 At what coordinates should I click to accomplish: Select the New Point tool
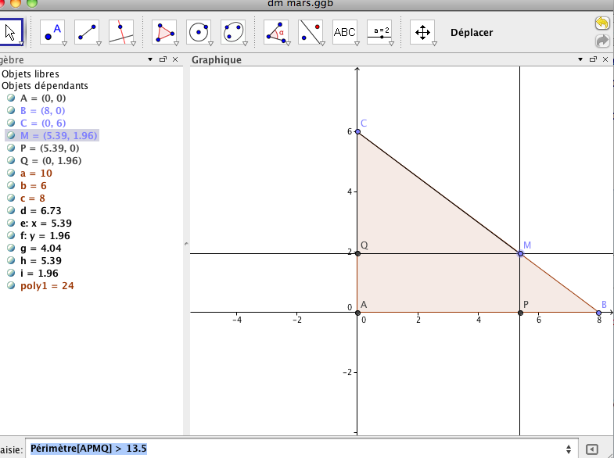(52, 32)
